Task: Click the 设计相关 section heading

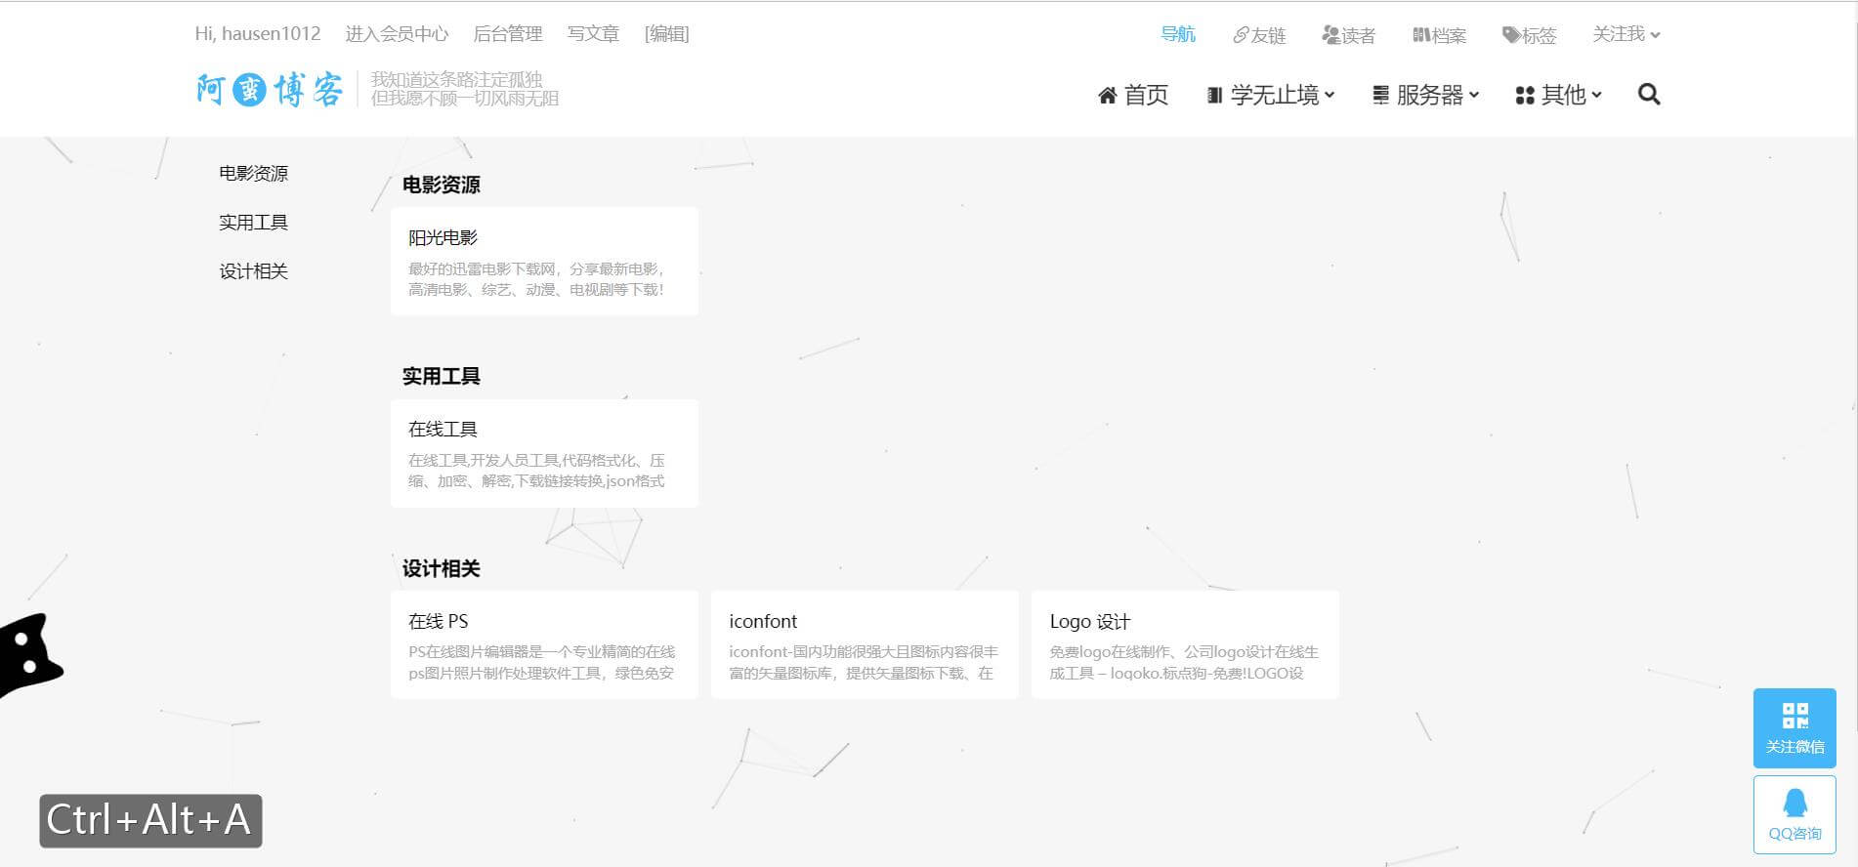Action: [x=442, y=568]
